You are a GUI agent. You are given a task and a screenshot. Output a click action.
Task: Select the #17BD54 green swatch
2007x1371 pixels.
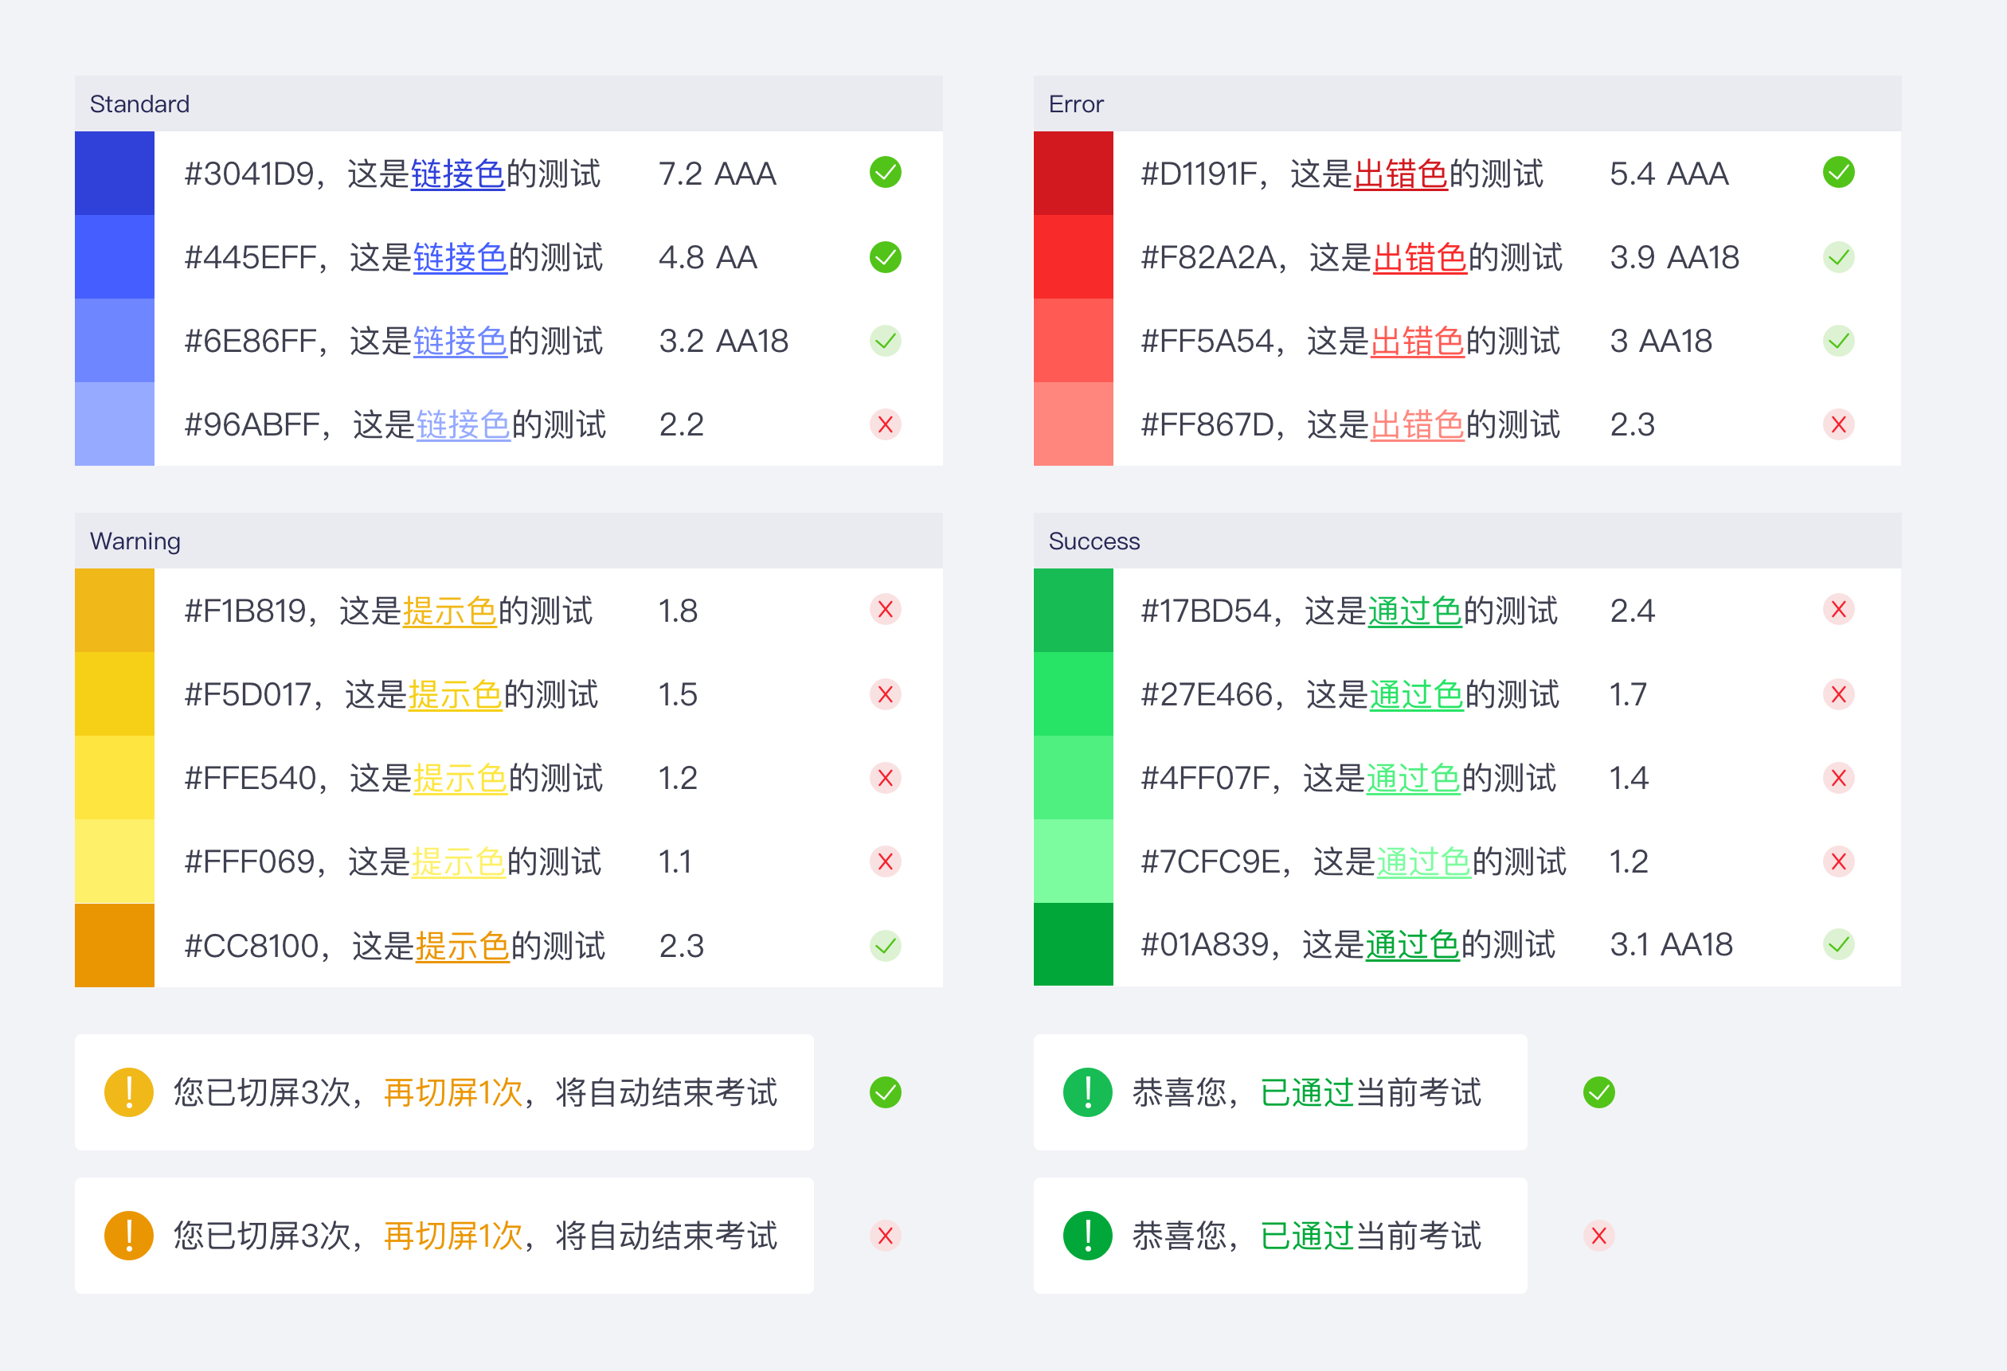pos(1073,610)
